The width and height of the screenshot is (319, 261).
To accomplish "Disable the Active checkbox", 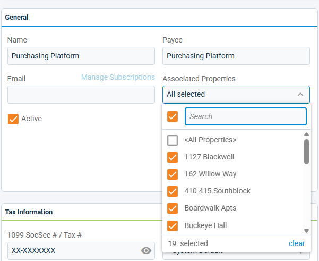I will click(x=13, y=119).
